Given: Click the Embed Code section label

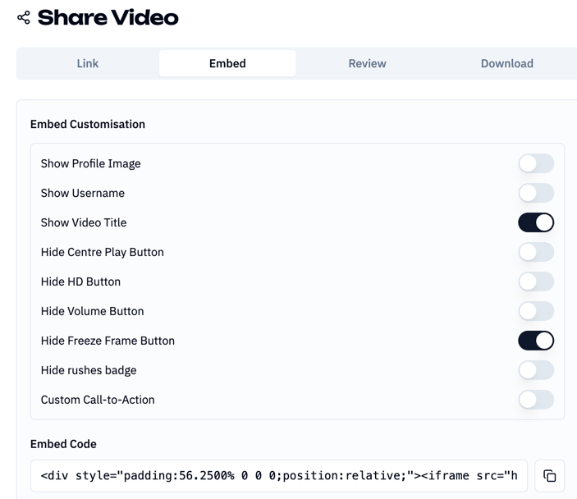Looking at the screenshot, I should pos(63,444).
